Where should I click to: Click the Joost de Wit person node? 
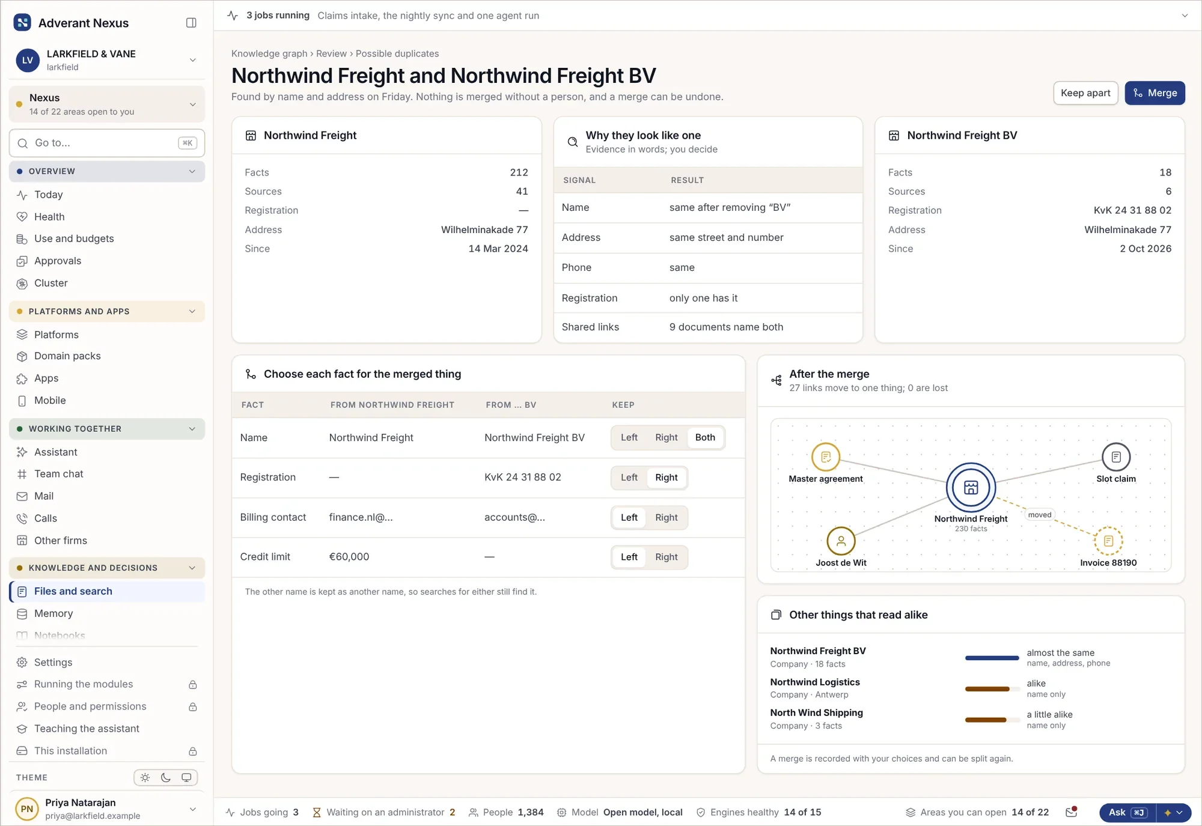pos(841,541)
